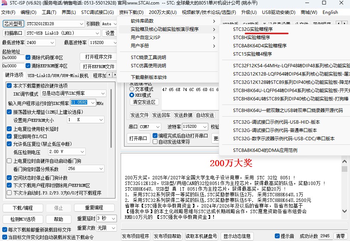350x241 pixels.
Task: Click the 打开EEPROM文件 button
Action: tap(98, 67)
